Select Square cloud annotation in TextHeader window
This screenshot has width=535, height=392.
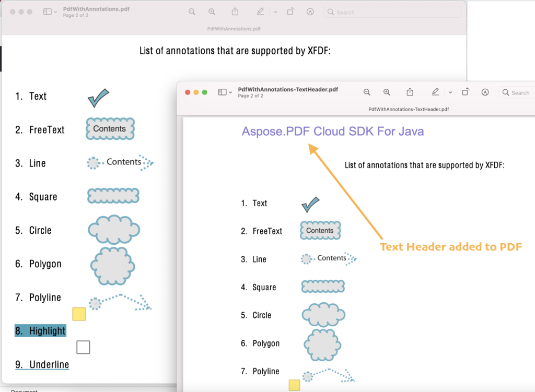(x=323, y=287)
